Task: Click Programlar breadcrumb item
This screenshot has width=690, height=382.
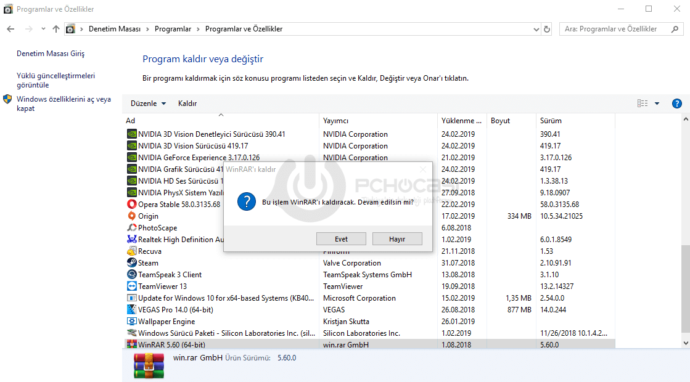Action: (173, 29)
